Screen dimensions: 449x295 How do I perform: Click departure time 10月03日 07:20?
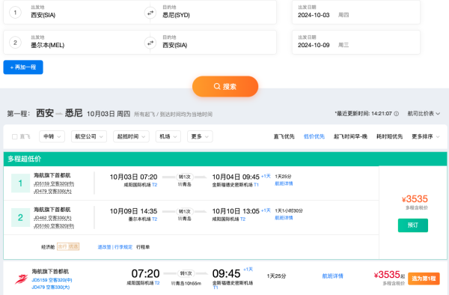tap(133, 177)
